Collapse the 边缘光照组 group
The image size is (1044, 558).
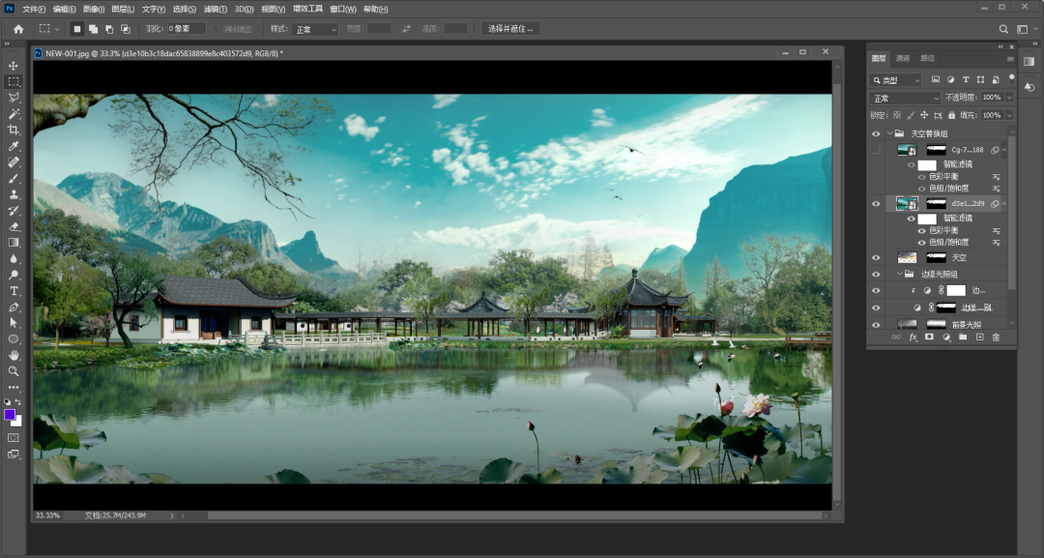tap(900, 275)
